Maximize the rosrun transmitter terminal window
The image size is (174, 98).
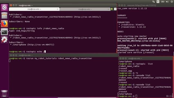pos(16,55)
